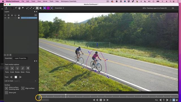Select the Create X-Spline layer tool
The height and width of the screenshot is (102, 181).
coord(27,8)
